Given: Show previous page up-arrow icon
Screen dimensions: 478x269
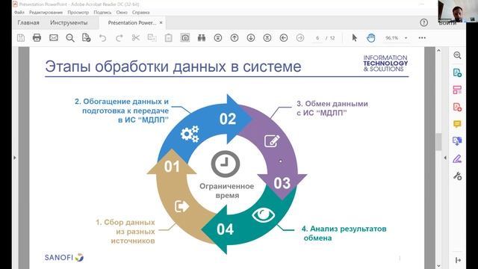Looking at the screenshot, I should coord(235,38).
